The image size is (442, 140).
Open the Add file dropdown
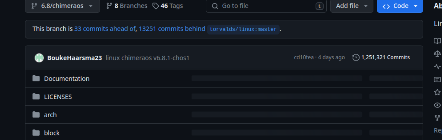tap(352, 6)
